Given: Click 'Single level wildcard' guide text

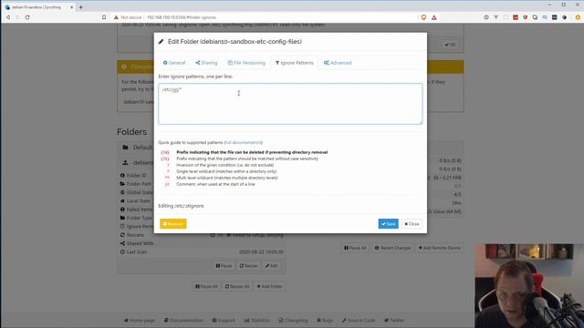Looking at the screenshot, I should click(226, 171).
